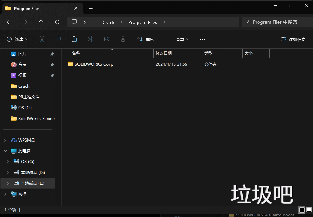Open the 新建 dropdown menu
The height and width of the screenshot is (217, 313).
(x=17, y=39)
